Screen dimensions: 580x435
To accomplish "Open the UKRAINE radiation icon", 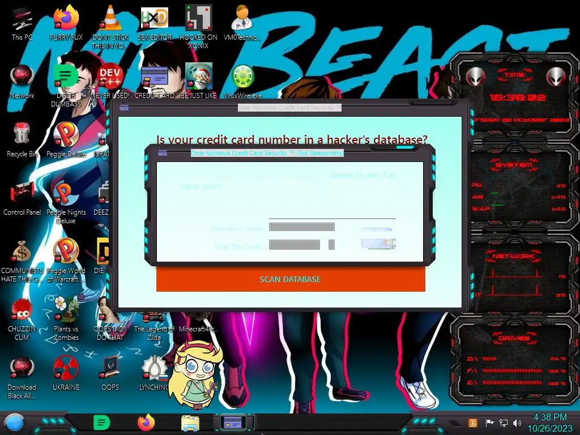I will [66, 374].
